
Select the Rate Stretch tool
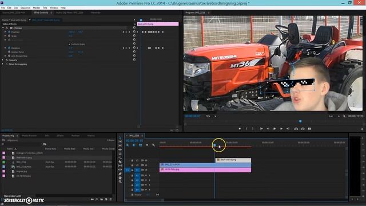click(120, 158)
